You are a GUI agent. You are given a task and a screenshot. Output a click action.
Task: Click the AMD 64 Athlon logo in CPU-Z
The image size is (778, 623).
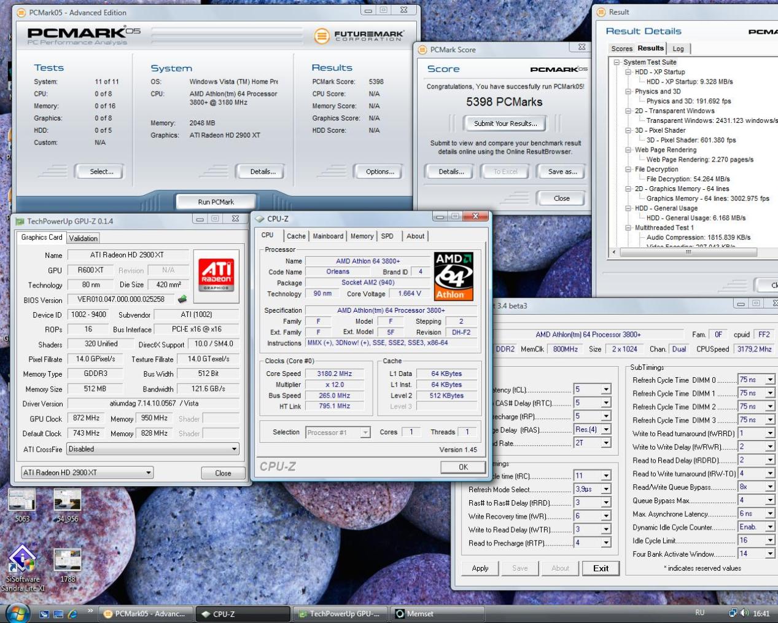[x=454, y=276]
